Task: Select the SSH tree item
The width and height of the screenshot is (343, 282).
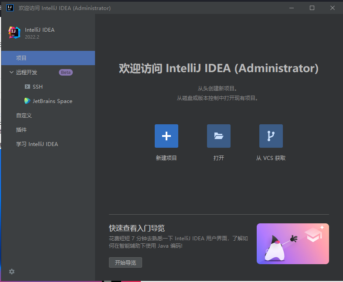Action: pyautogui.click(x=37, y=87)
